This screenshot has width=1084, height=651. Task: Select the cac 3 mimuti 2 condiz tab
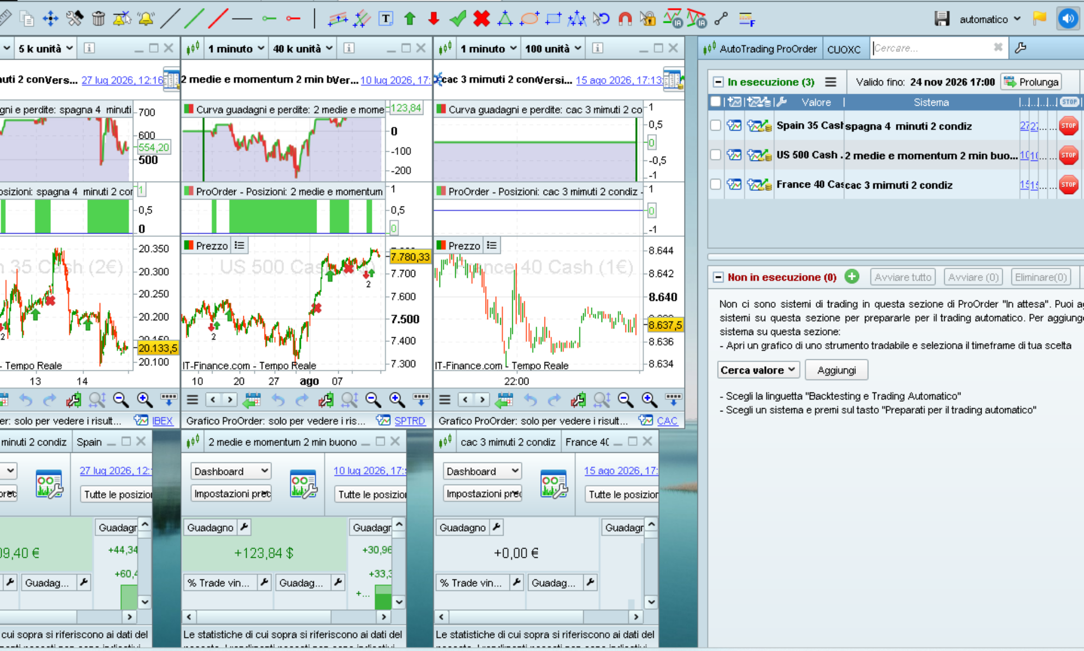[507, 442]
